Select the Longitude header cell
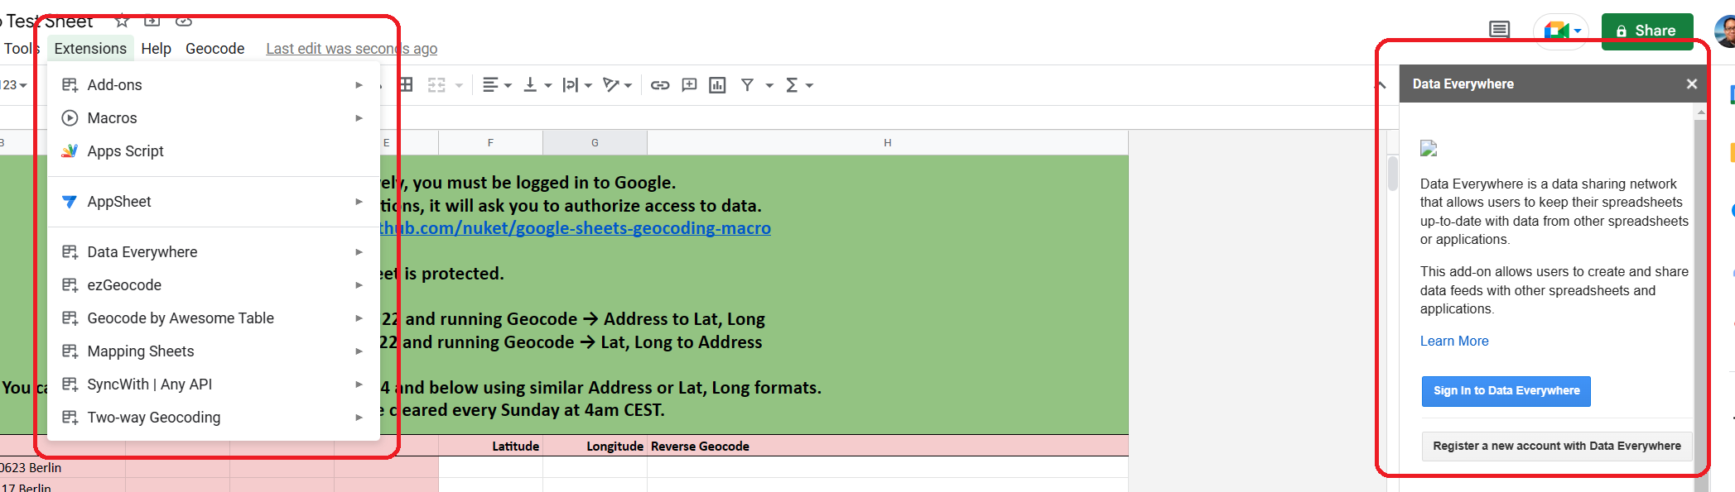This screenshot has width=1735, height=492. [x=595, y=446]
